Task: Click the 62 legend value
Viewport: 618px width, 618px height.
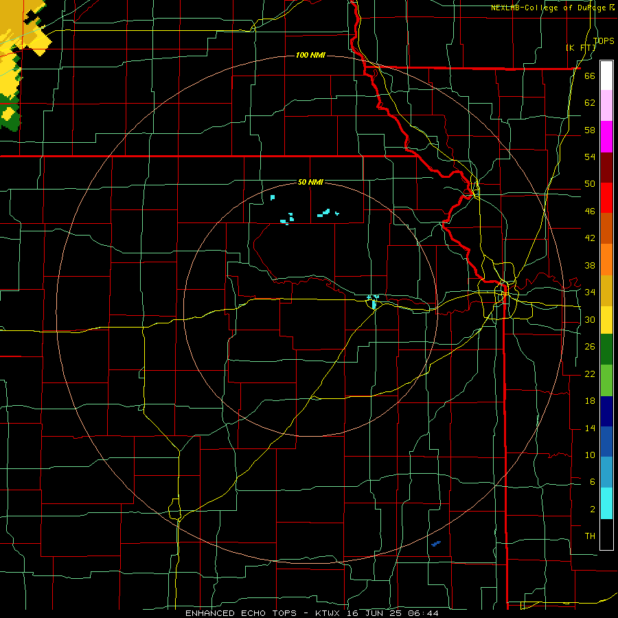Action: click(590, 103)
